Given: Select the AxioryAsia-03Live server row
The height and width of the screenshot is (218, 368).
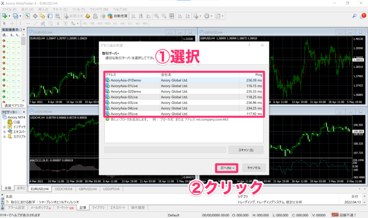Looking at the screenshot, I should pos(184,103).
